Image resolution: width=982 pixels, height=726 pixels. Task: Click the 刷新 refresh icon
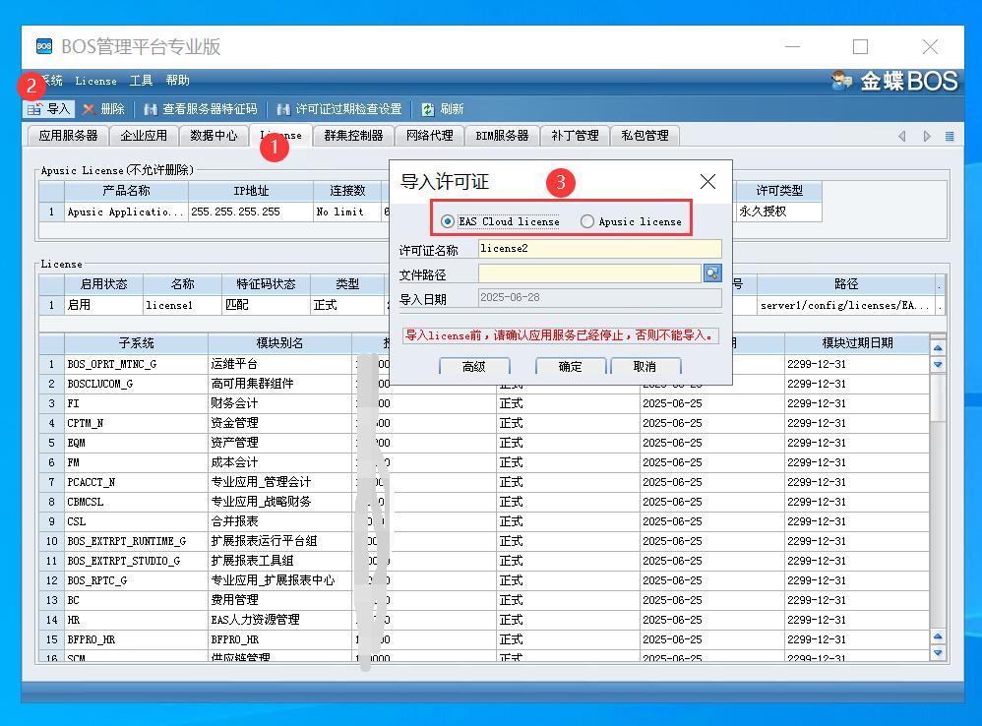click(x=428, y=109)
